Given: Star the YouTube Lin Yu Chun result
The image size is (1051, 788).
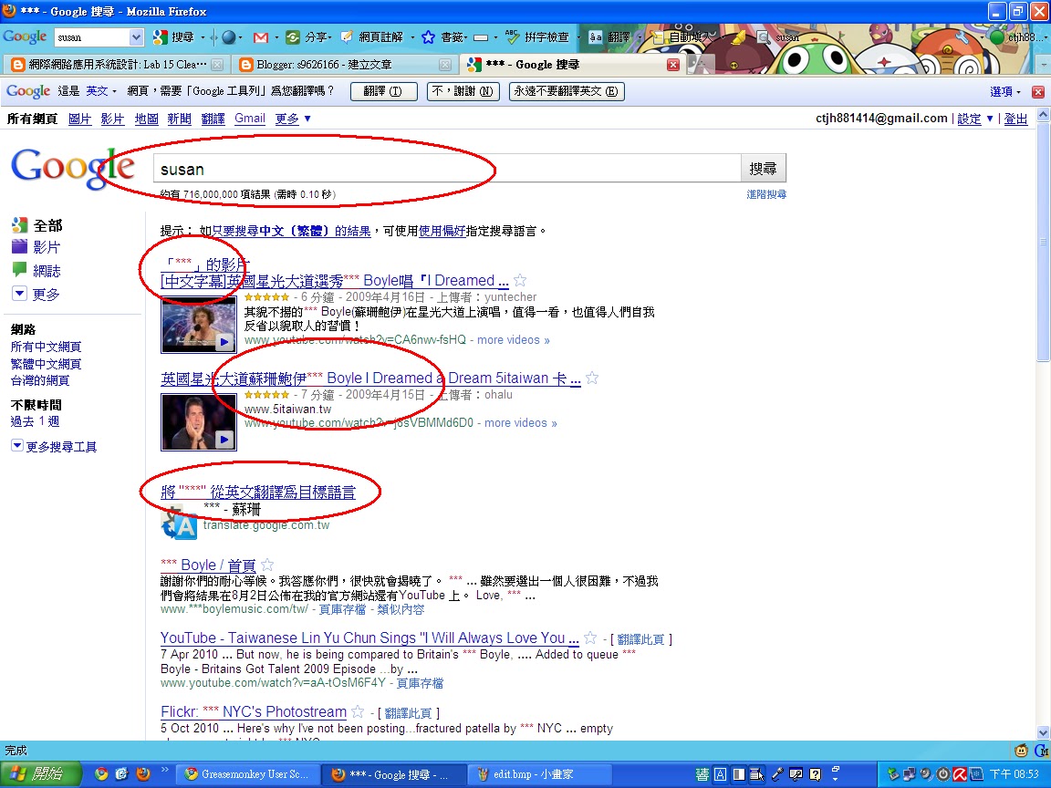Looking at the screenshot, I should point(590,638).
